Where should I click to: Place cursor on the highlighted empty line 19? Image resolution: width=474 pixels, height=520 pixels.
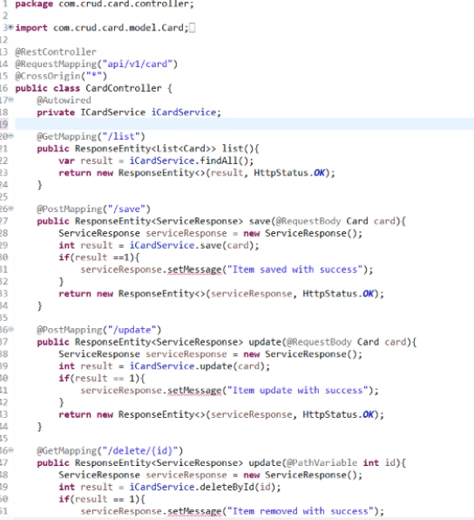(x=245, y=124)
